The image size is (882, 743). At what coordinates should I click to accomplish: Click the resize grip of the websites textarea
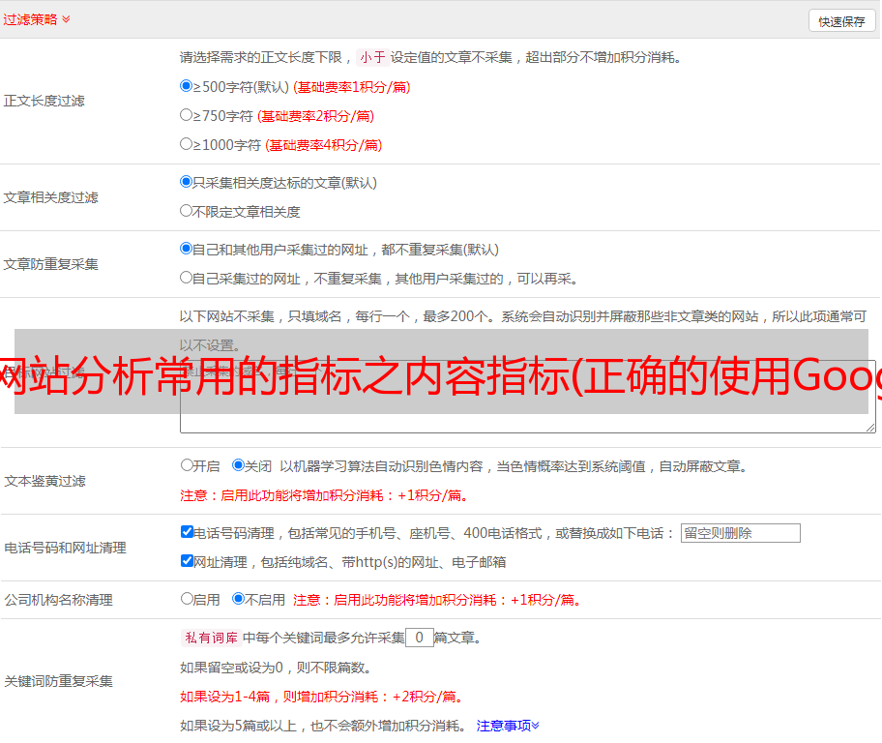pyautogui.click(x=870, y=428)
